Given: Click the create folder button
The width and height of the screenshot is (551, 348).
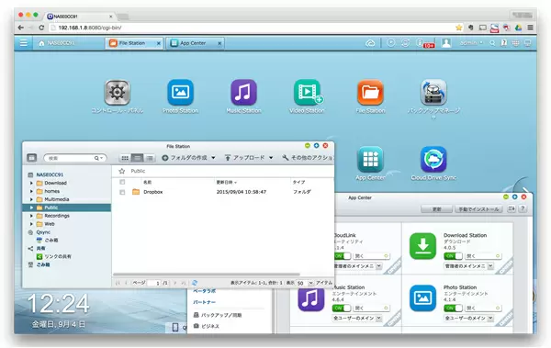Looking at the screenshot, I should pos(188,158).
